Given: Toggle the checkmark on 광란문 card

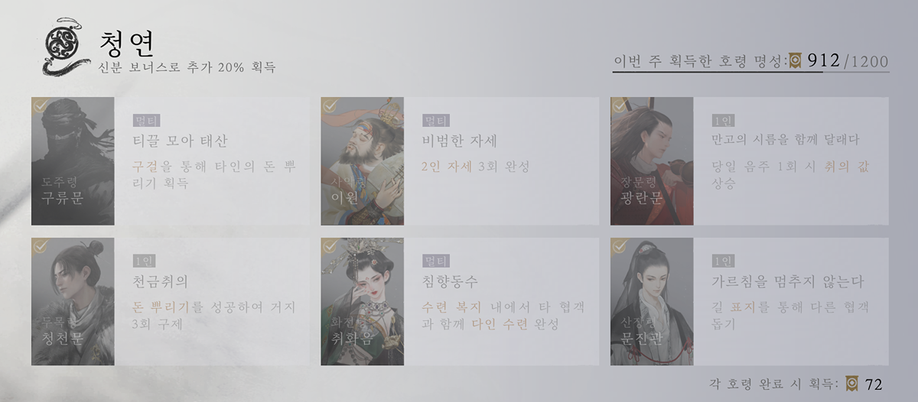Looking at the screenshot, I should pyautogui.click(x=620, y=106).
